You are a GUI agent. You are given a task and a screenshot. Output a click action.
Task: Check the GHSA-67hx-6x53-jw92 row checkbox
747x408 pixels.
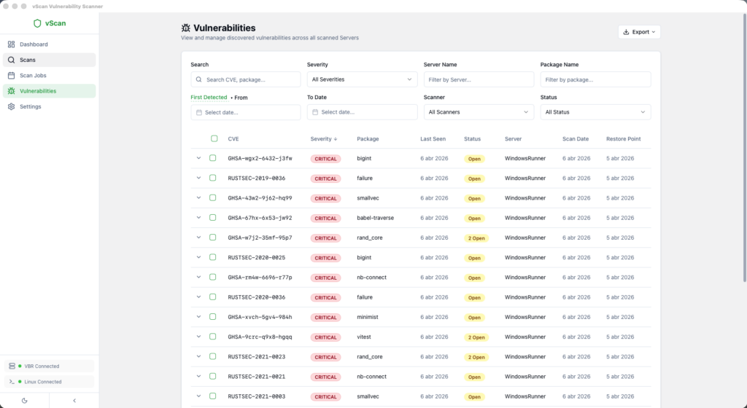pos(213,217)
